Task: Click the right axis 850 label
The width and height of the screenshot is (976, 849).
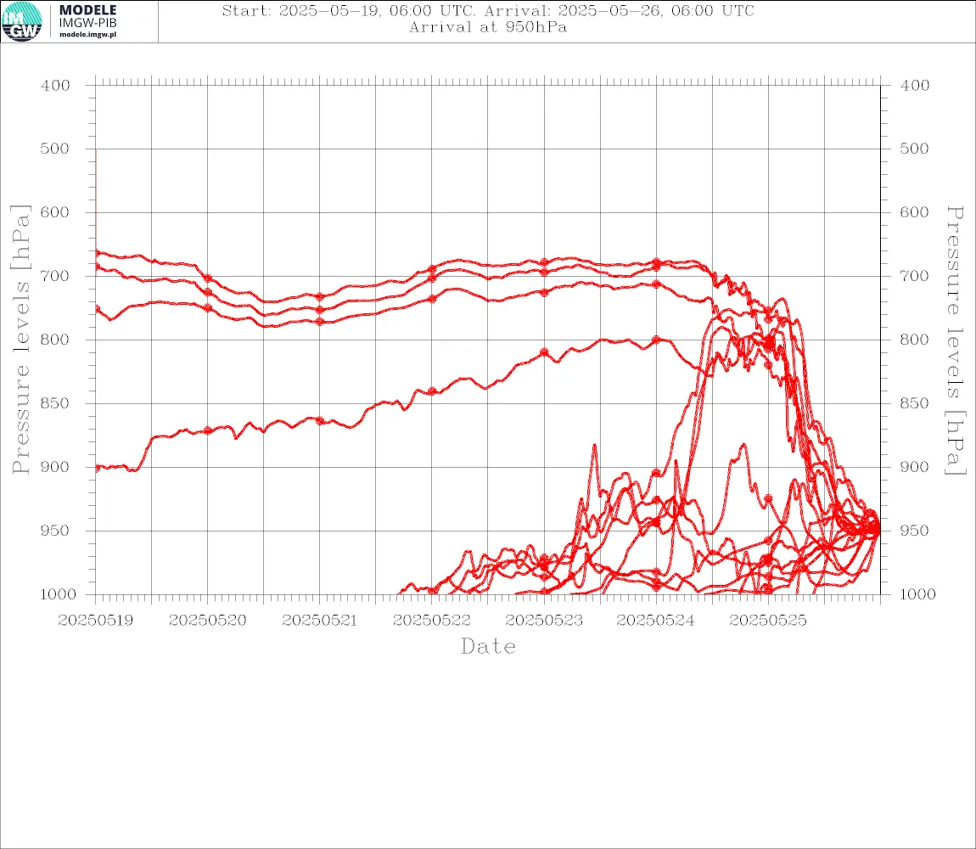Action: point(914,403)
